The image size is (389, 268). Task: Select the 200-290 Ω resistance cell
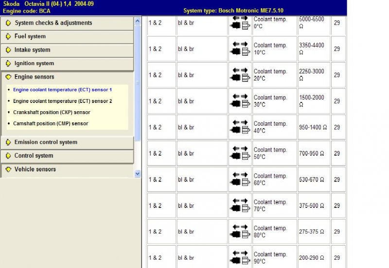(x=314, y=257)
